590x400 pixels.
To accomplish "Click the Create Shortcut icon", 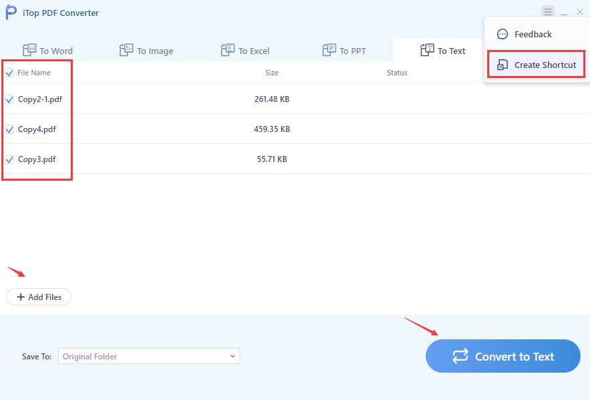I will [503, 65].
